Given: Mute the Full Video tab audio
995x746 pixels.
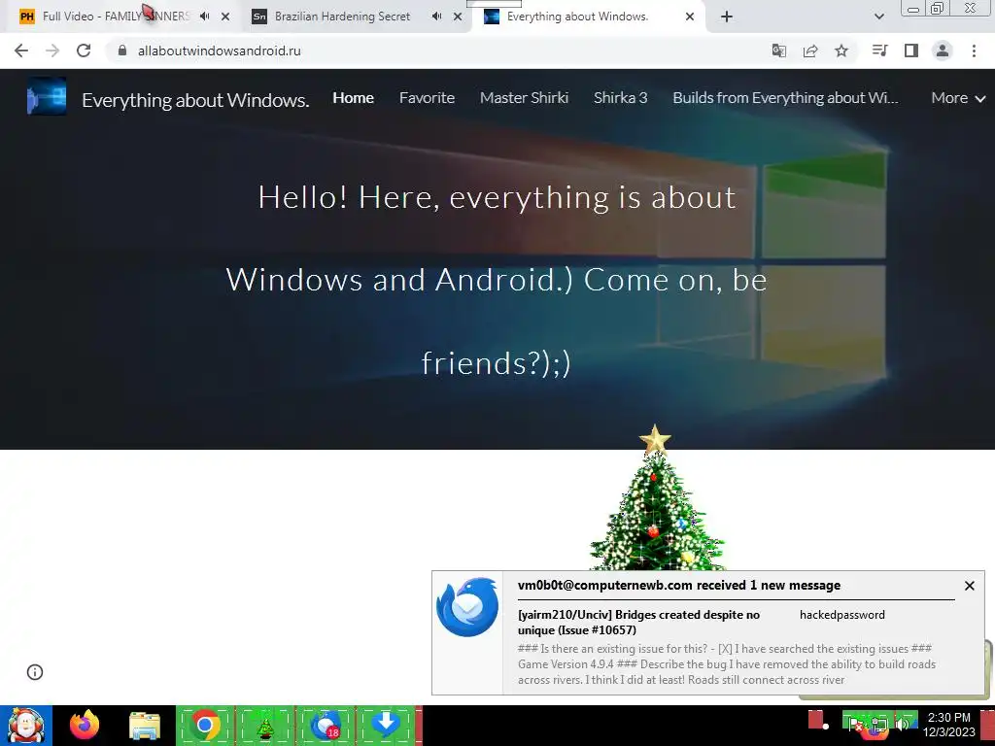Looking at the screenshot, I should pyautogui.click(x=204, y=17).
